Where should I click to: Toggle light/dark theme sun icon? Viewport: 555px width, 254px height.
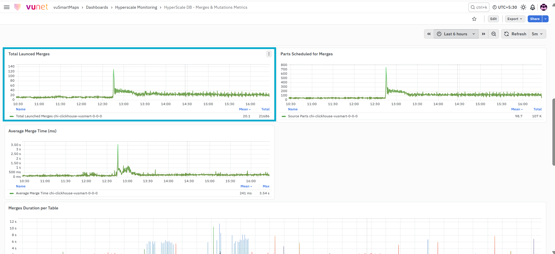(x=523, y=7)
